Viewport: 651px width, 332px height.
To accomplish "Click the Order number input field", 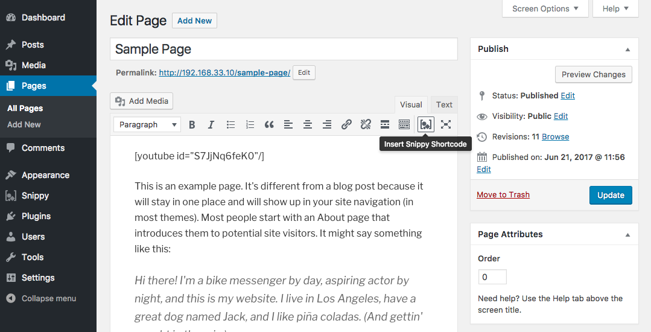I will 492,276.
